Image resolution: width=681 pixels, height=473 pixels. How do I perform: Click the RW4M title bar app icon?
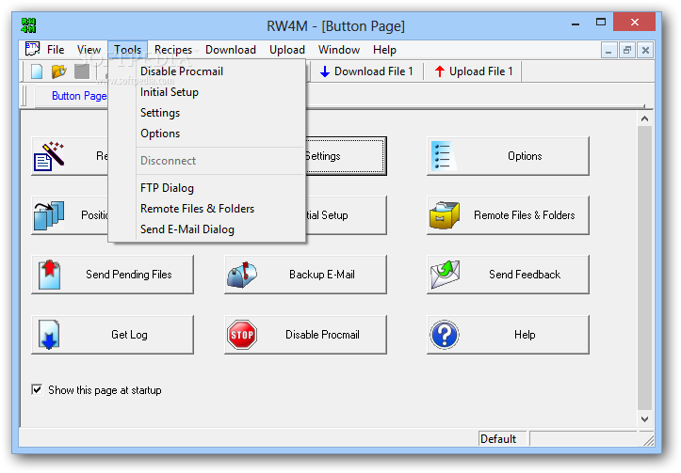pos(28,25)
